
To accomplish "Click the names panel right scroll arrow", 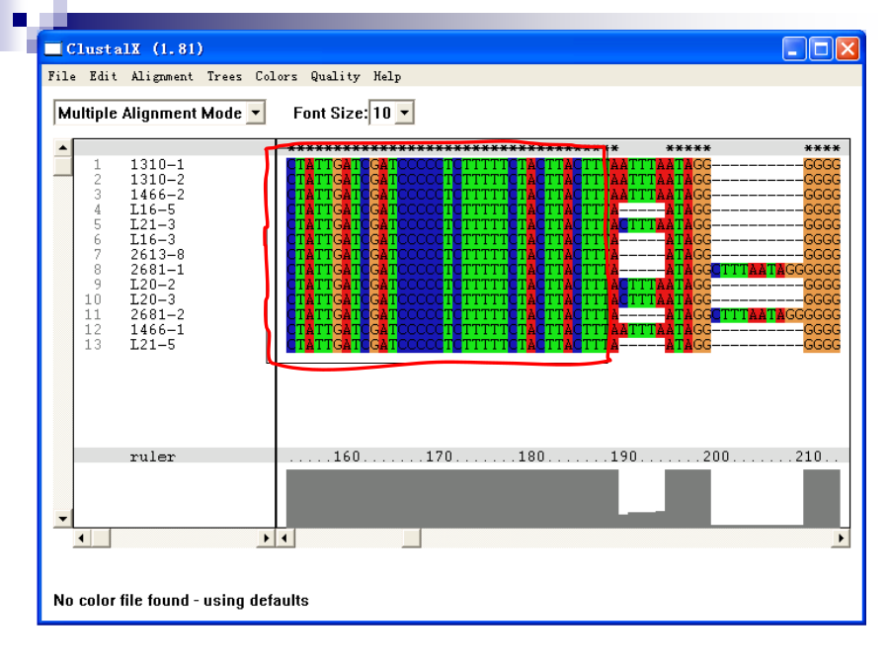I will [266, 538].
